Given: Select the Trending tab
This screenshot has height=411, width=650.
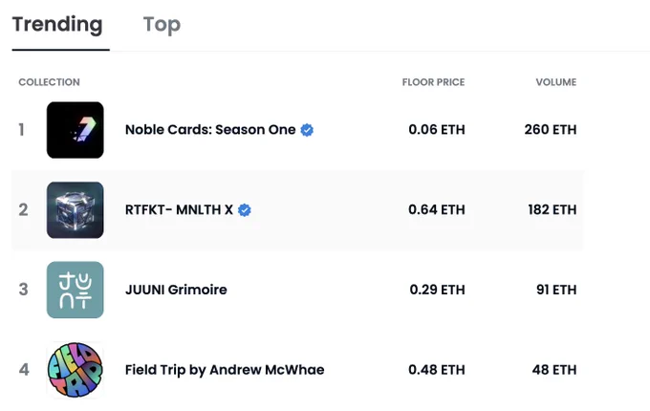Looking at the screenshot, I should pyautogui.click(x=57, y=24).
